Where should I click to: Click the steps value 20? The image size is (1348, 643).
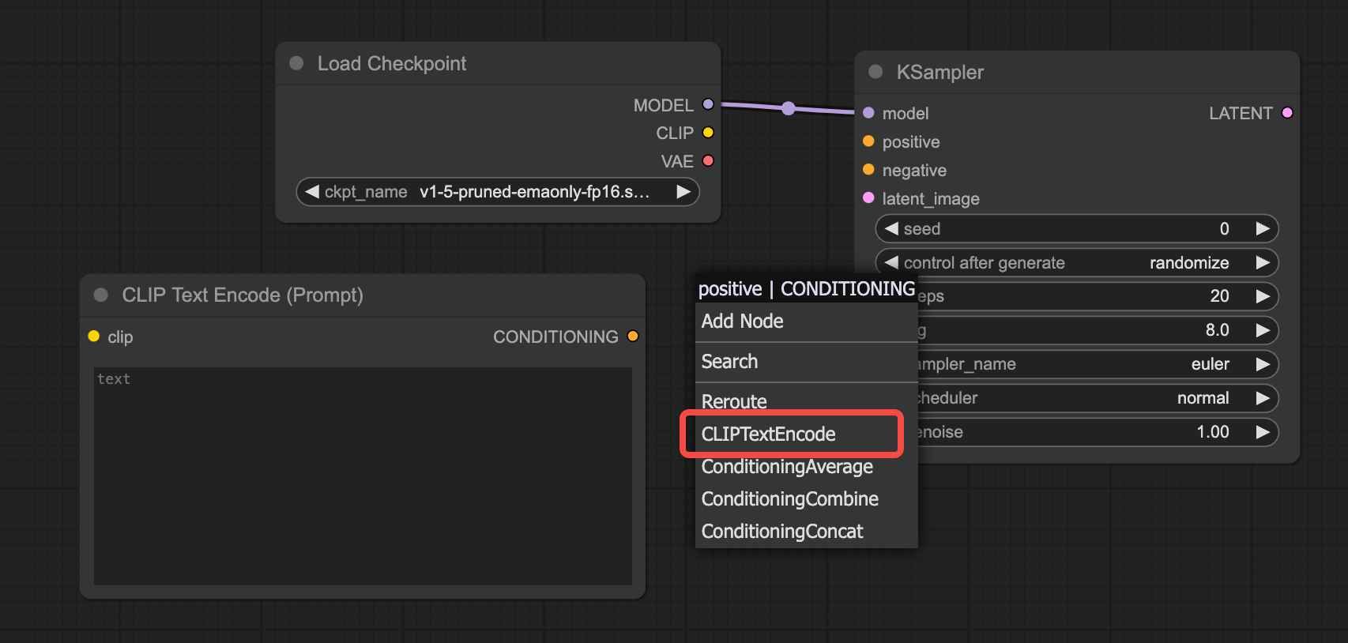click(1219, 296)
